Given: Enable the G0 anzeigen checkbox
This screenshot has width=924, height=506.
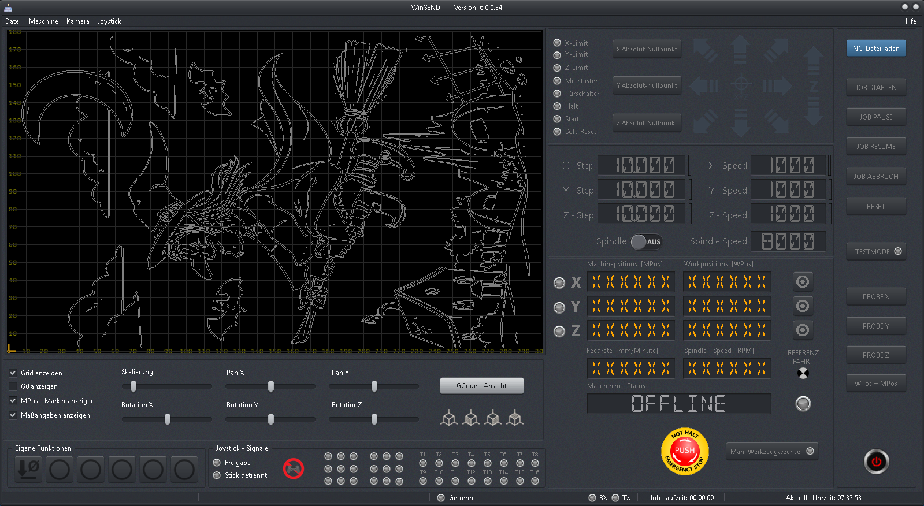Looking at the screenshot, I should click(x=13, y=386).
